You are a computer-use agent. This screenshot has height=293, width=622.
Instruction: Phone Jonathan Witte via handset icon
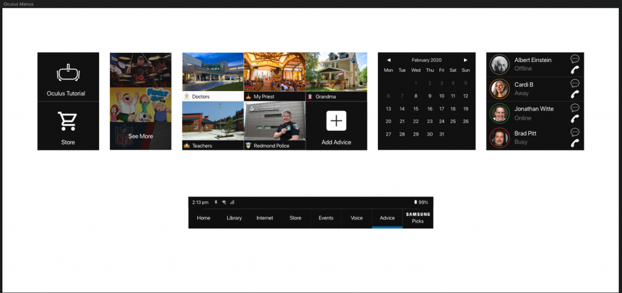coord(575,119)
